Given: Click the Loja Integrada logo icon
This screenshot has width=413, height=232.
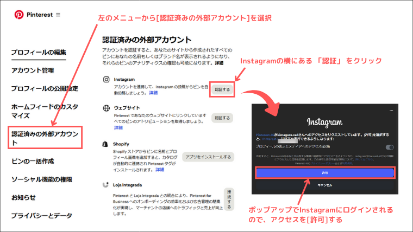Looking at the screenshot, I should click(105, 185).
